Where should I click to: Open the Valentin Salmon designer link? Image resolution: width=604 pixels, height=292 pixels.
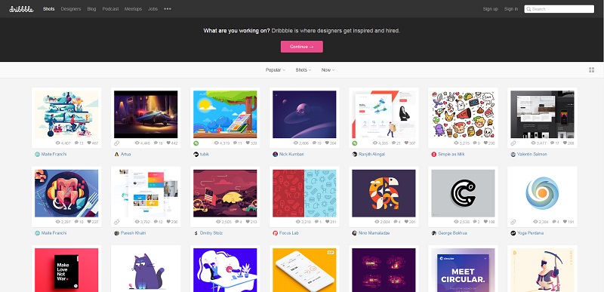(532, 154)
